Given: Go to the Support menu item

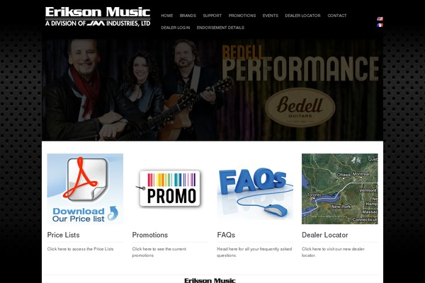Looking at the screenshot, I should (212, 16).
